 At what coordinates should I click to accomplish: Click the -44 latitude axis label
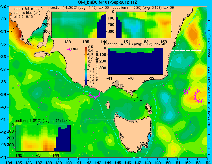click(3, 157)
